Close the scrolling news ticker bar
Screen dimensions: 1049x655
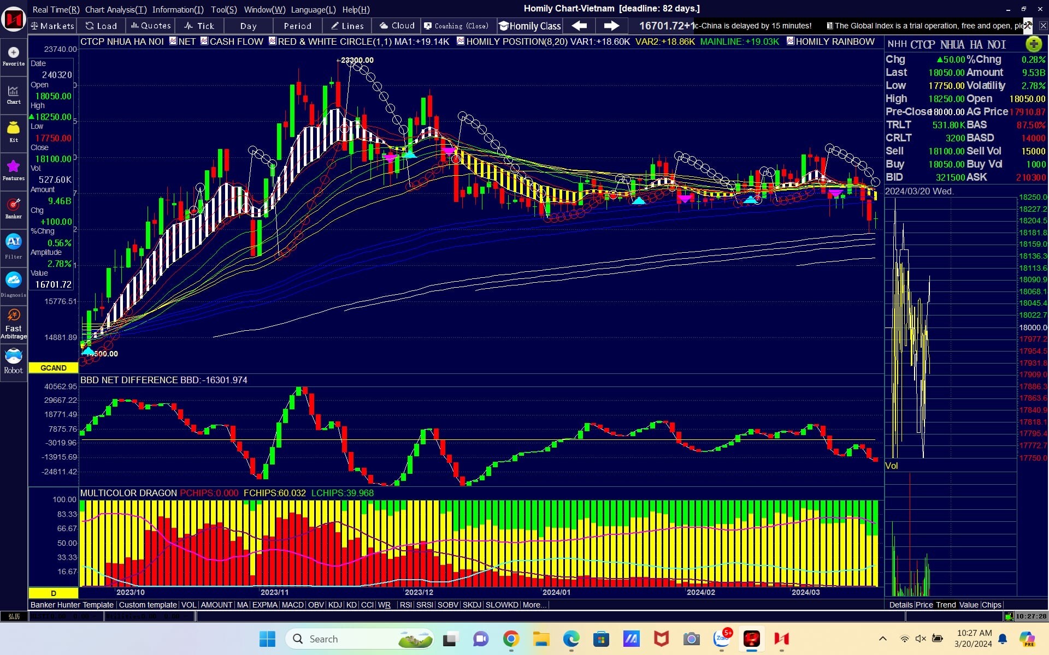1043,26
